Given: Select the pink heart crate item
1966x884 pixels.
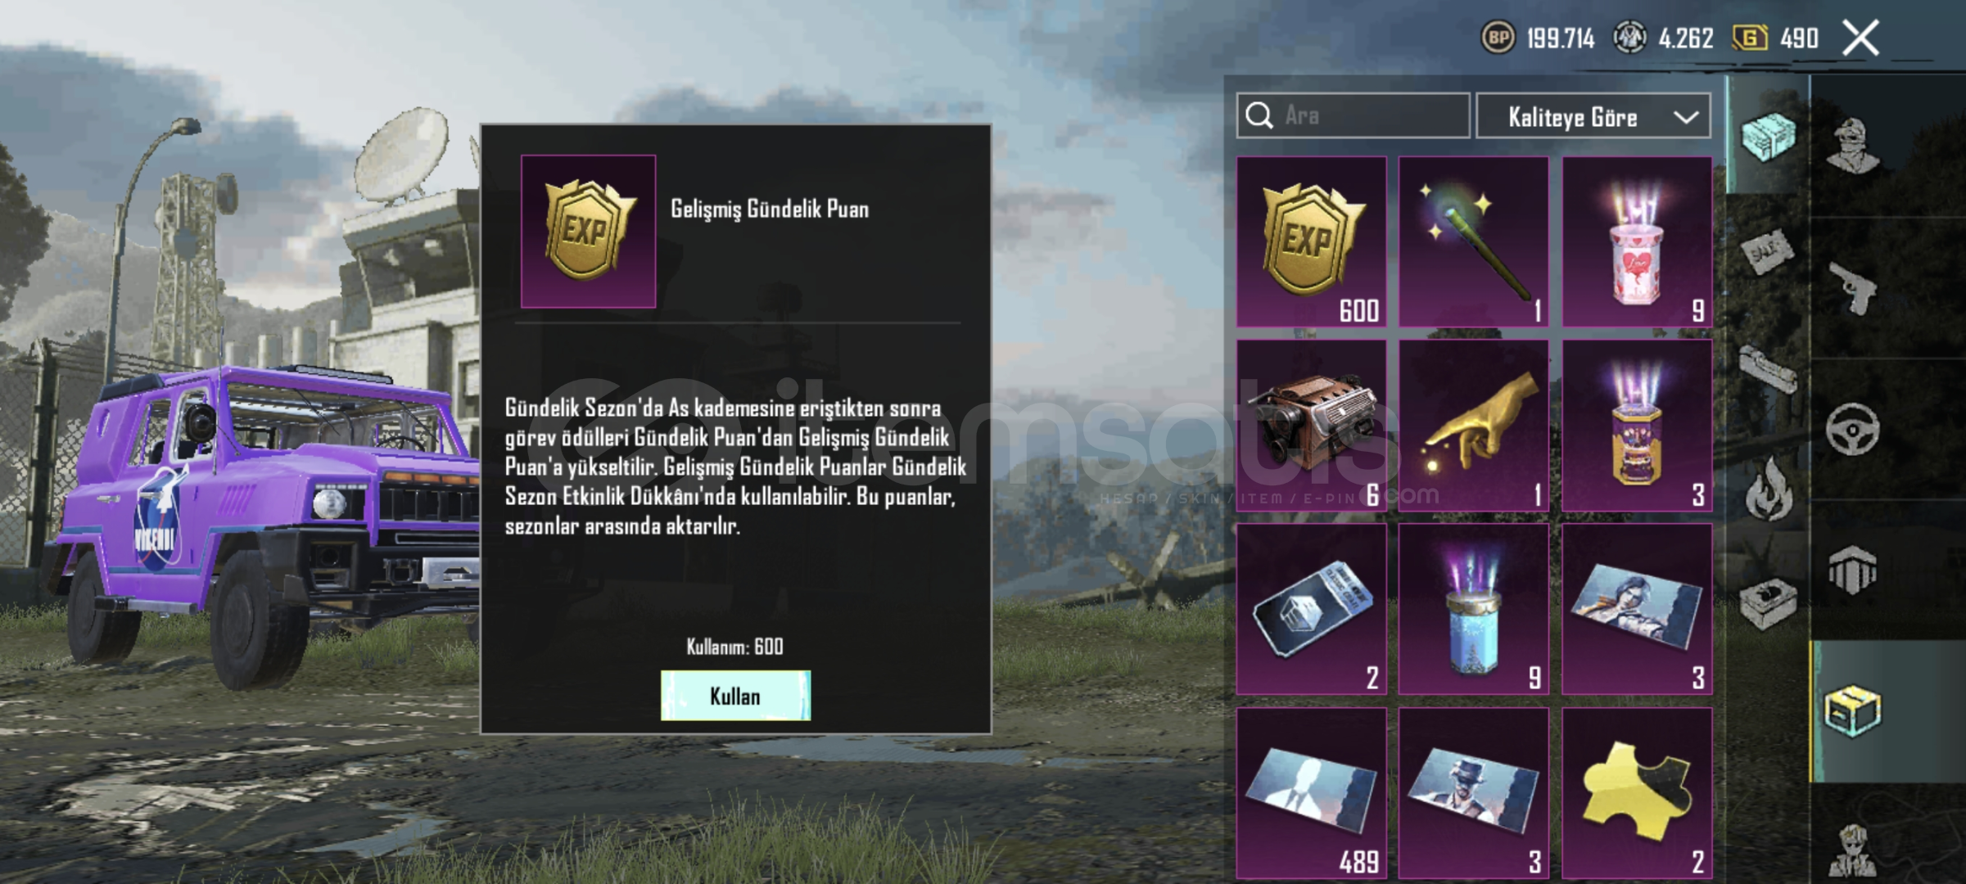Looking at the screenshot, I should [1636, 241].
